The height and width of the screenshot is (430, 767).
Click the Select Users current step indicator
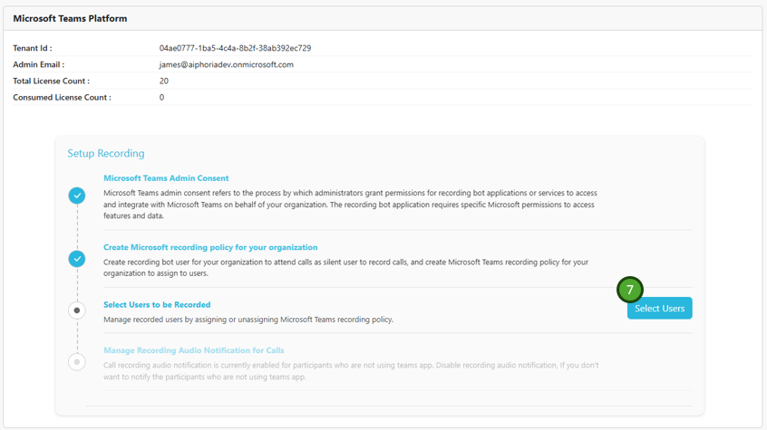click(77, 311)
